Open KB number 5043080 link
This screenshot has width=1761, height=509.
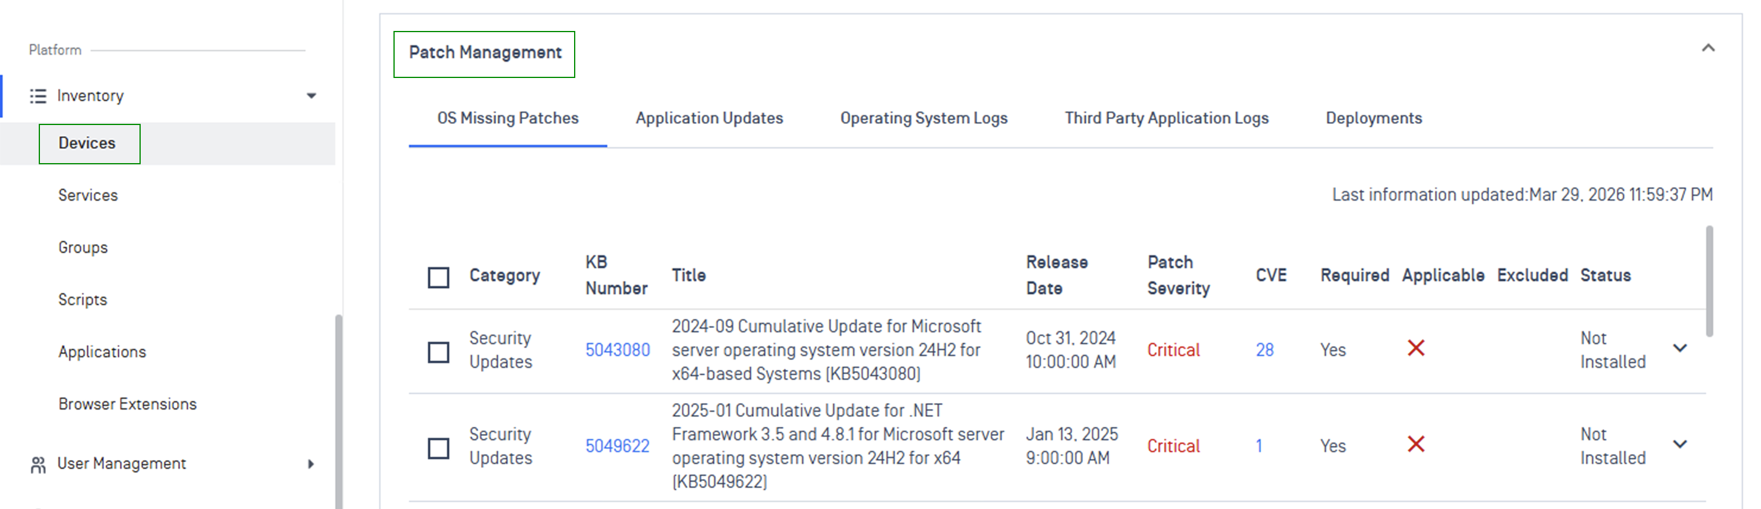[x=618, y=350]
